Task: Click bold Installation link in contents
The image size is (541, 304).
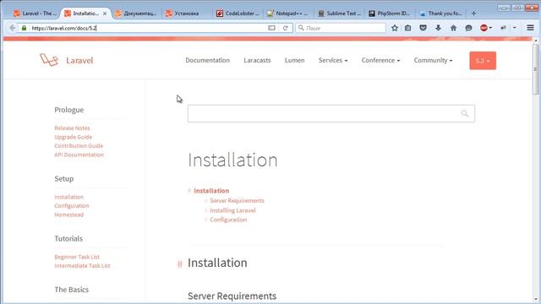Action: [211, 191]
